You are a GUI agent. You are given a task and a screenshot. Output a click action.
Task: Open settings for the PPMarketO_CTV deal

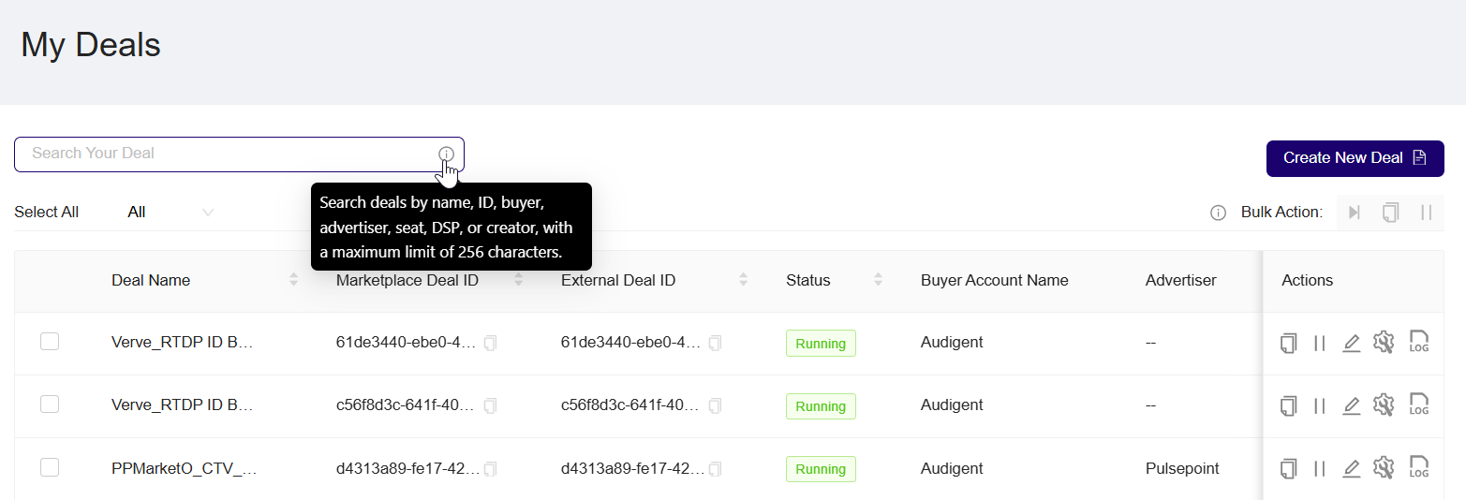[1384, 468]
